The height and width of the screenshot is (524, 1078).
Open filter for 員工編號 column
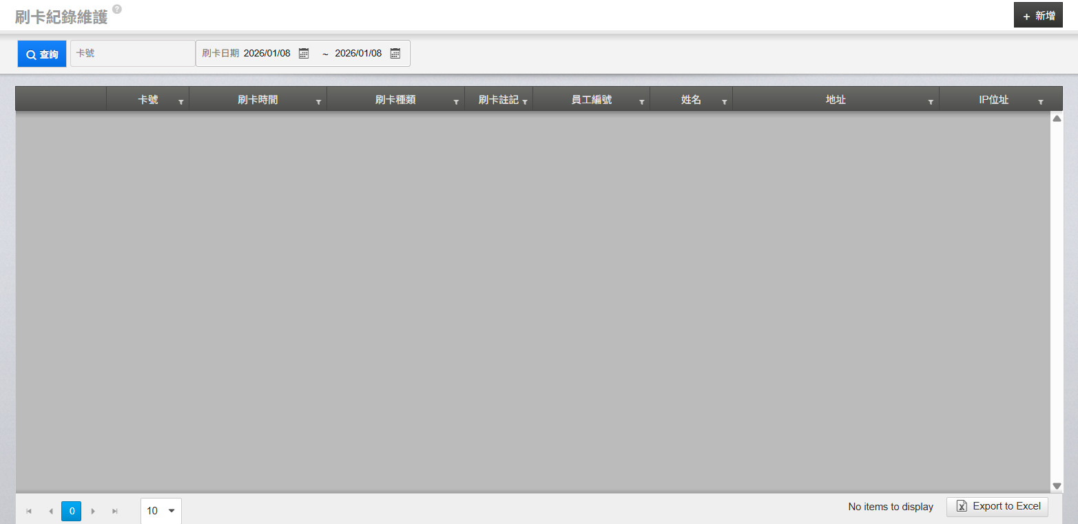click(641, 101)
